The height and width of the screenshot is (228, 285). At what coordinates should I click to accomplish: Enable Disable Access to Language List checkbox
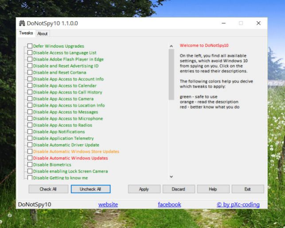30,53
